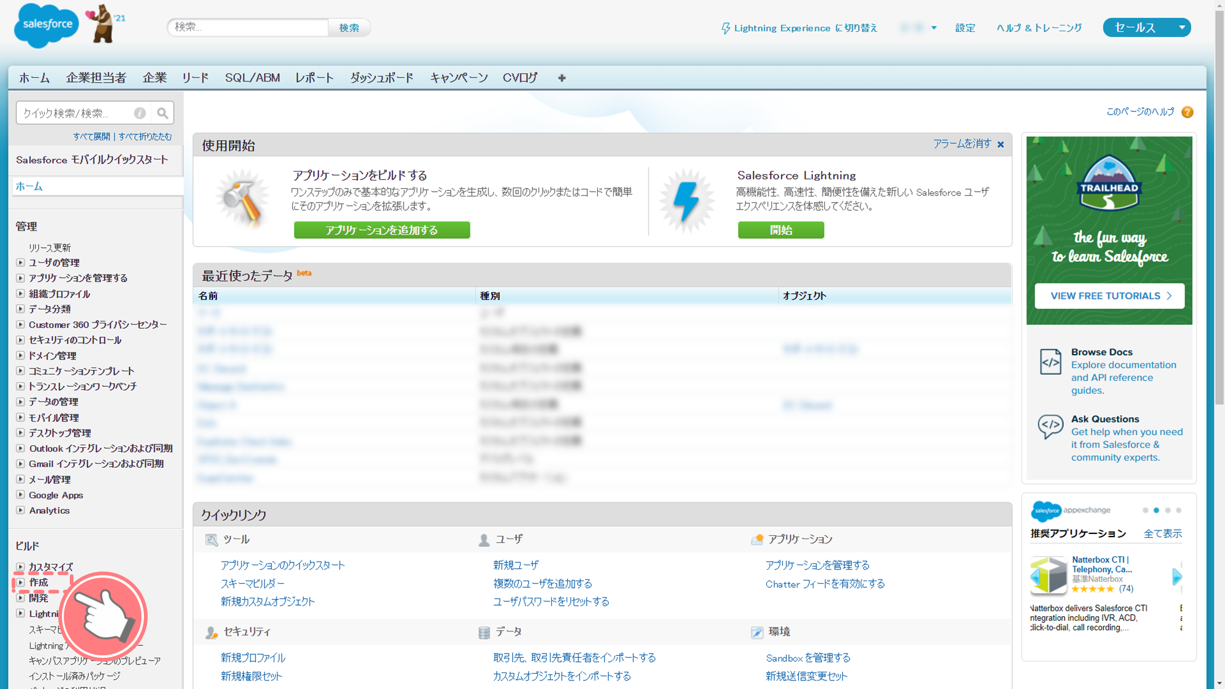
Task: Click the quick find info icon
Action: pos(140,113)
